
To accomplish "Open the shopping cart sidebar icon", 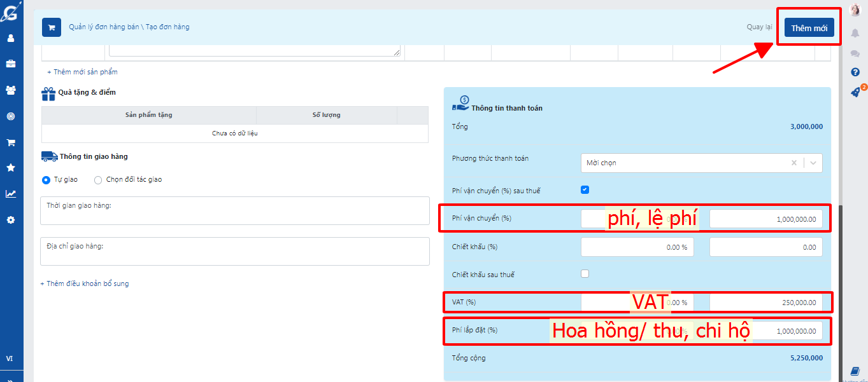I will (x=11, y=142).
